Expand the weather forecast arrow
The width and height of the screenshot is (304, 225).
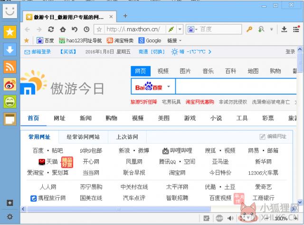[x=210, y=52]
